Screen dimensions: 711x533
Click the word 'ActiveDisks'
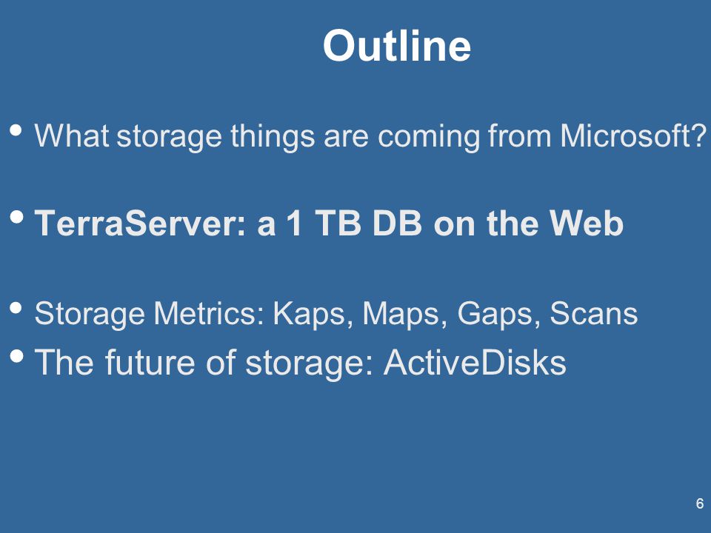tap(475, 362)
